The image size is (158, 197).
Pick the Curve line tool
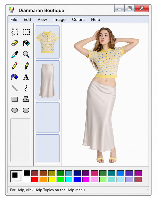click(x=26, y=88)
